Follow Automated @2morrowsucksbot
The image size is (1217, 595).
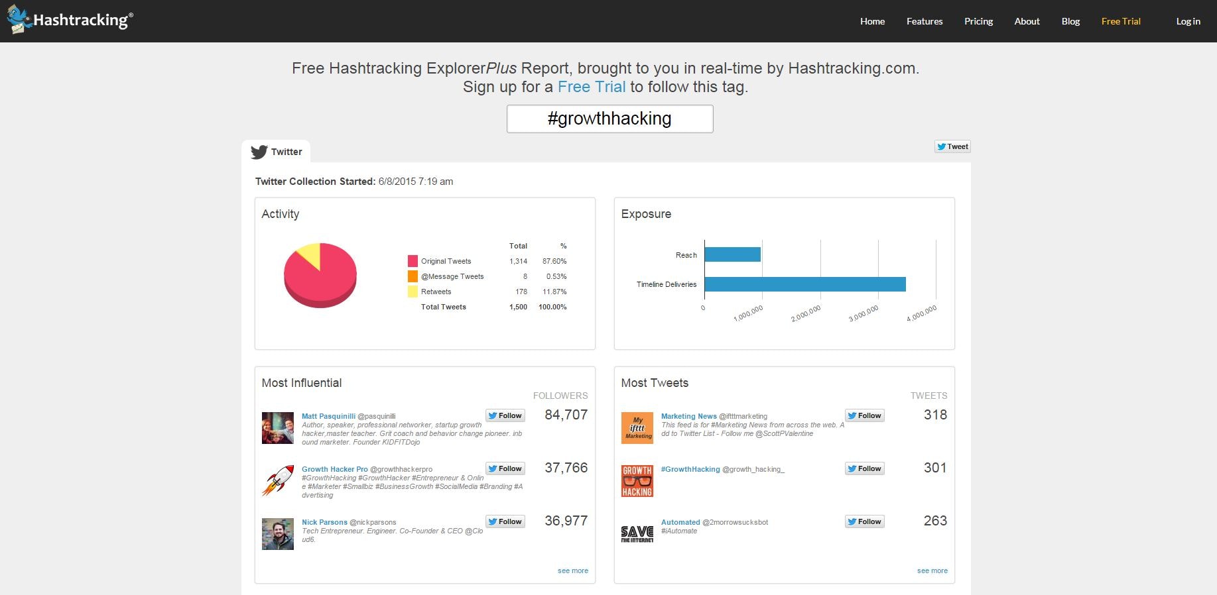tap(865, 521)
